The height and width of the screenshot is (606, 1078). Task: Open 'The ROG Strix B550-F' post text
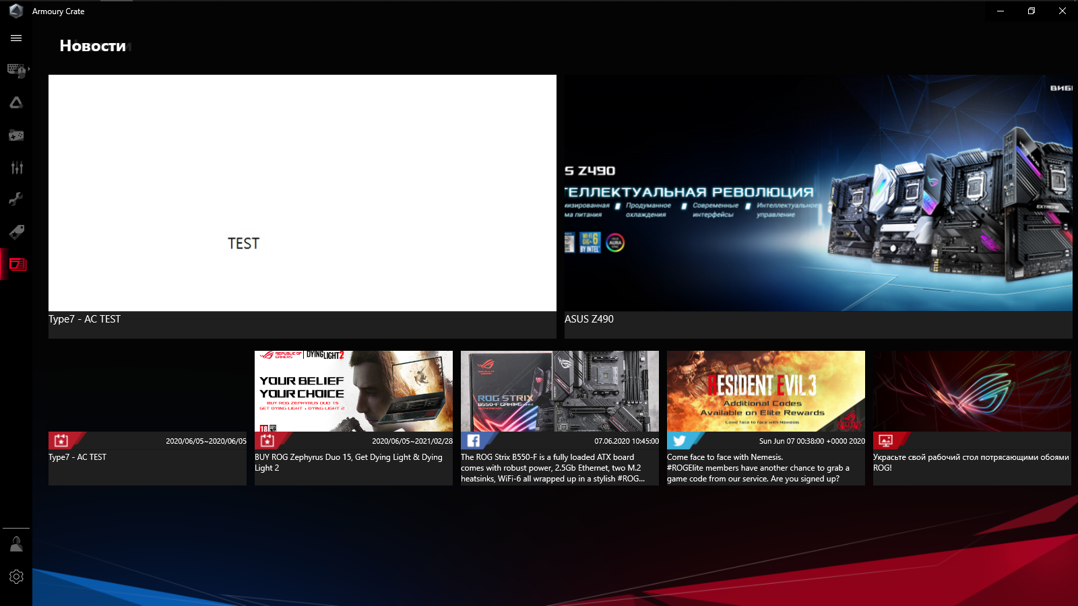(552, 468)
